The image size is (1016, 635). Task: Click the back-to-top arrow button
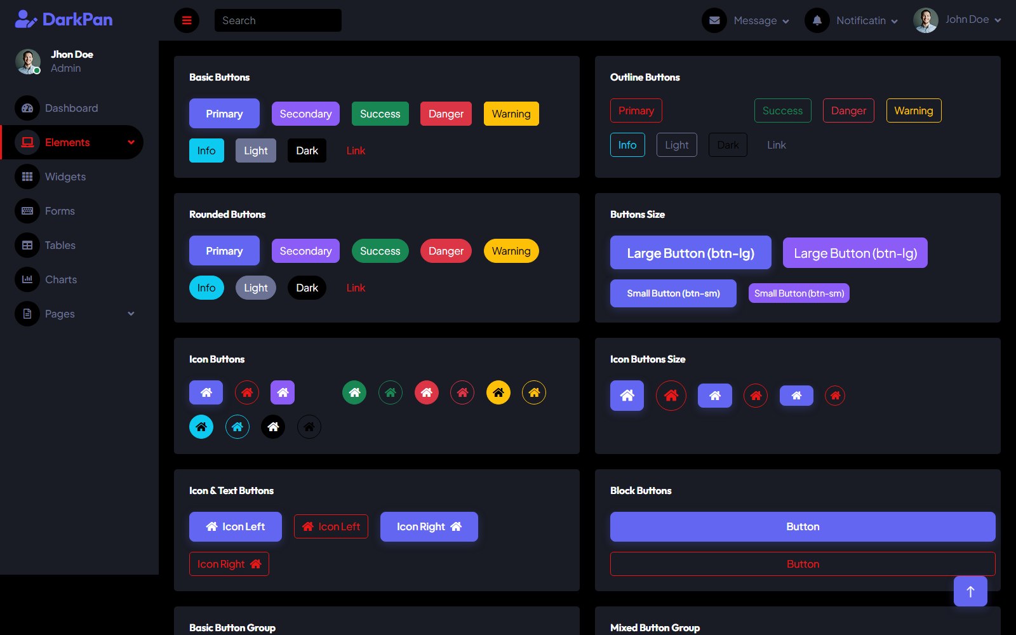[970, 591]
